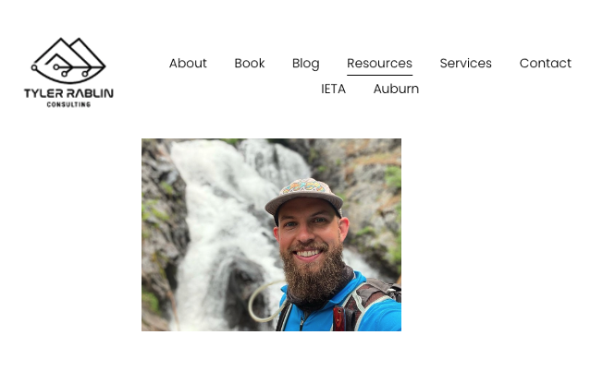The width and height of the screenshot is (603, 371).
Task: Click the small Consulting text under logo
Action: [x=68, y=104]
